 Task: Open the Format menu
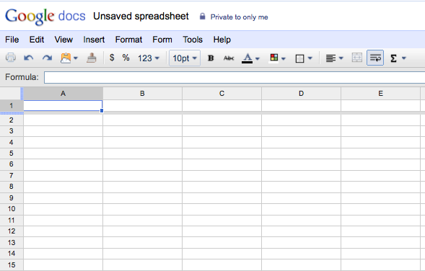128,40
